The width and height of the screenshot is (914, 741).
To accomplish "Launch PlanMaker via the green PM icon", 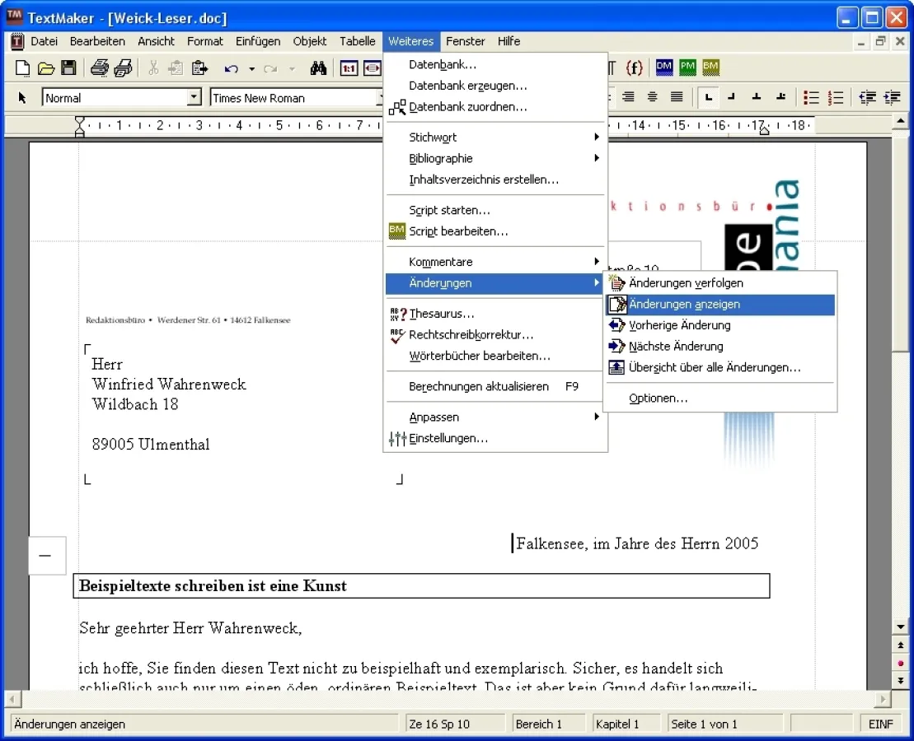I will [x=687, y=68].
